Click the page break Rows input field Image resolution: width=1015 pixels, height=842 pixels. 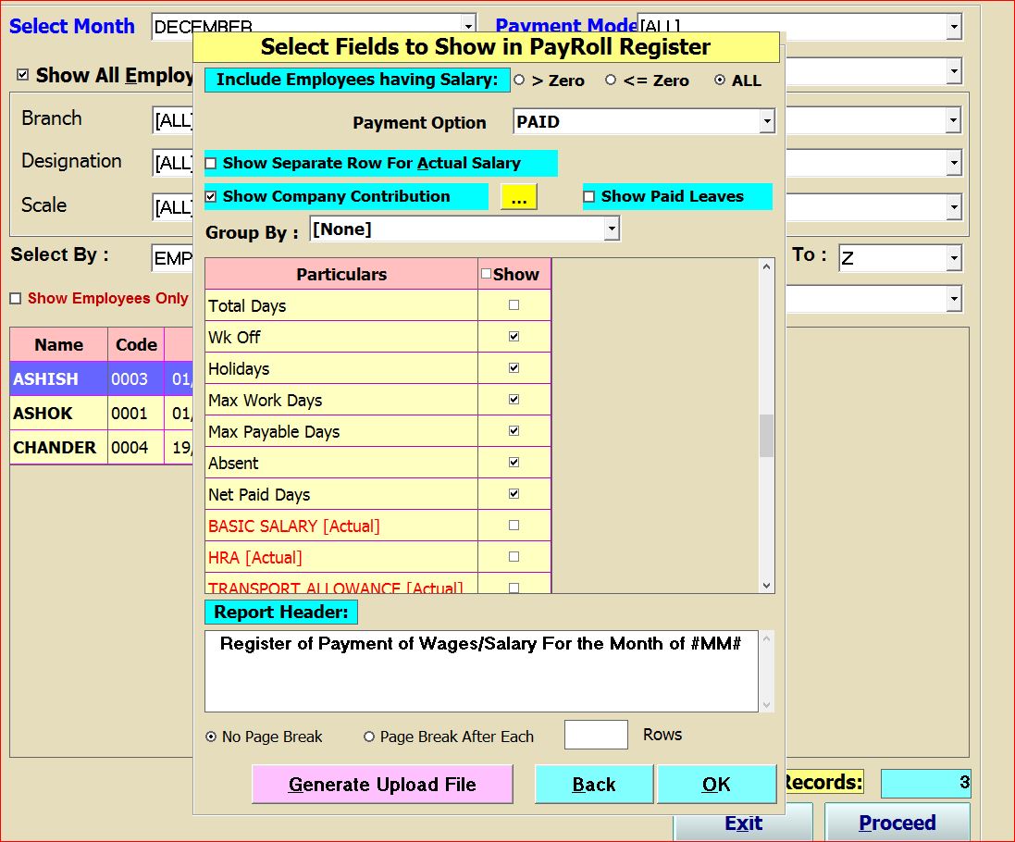pyautogui.click(x=596, y=735)
